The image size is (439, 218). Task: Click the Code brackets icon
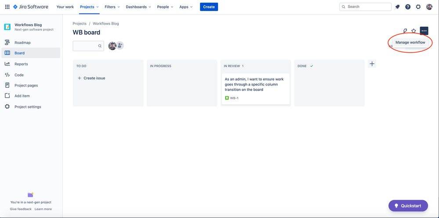point(7,75)
